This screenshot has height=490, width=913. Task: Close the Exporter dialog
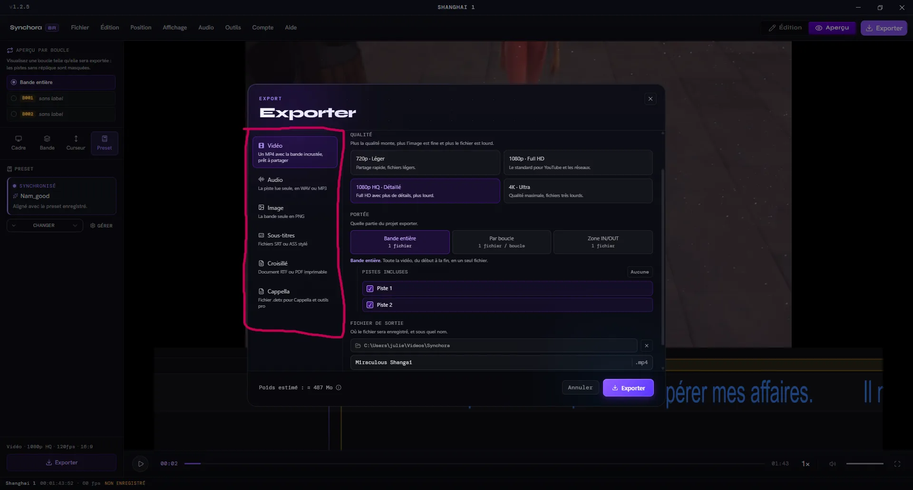point(651,99)
